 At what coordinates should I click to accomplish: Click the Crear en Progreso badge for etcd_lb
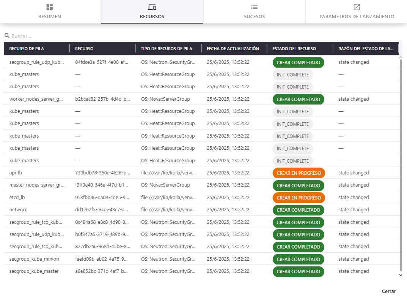[x=299, y=198]
